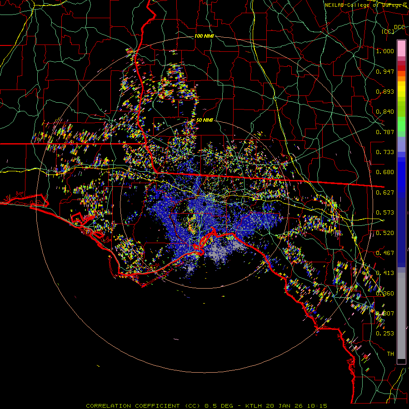The image size is (409, 409).
Task: Click the pink top segment of color bar
Action: coord(401,48)
